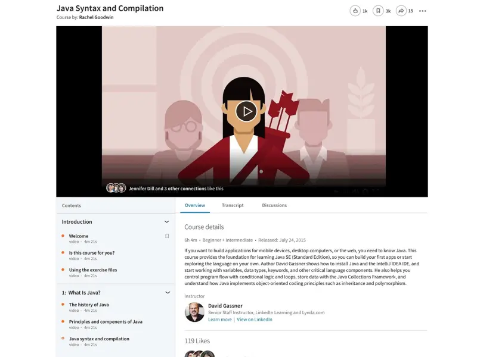Click the thumbs-up like icon
477x357 pixels.
click(x=355, y=11)
